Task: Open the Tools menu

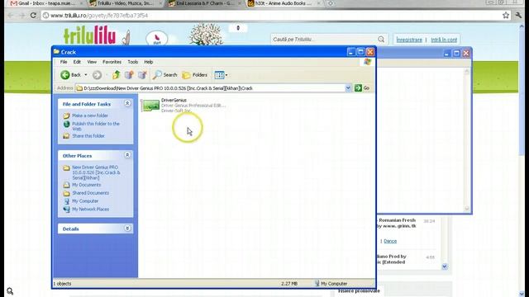Action: (x=132, y=62)
